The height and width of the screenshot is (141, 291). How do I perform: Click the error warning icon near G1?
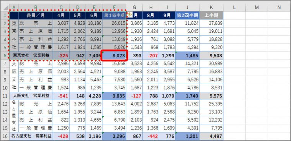click(130, 14)
